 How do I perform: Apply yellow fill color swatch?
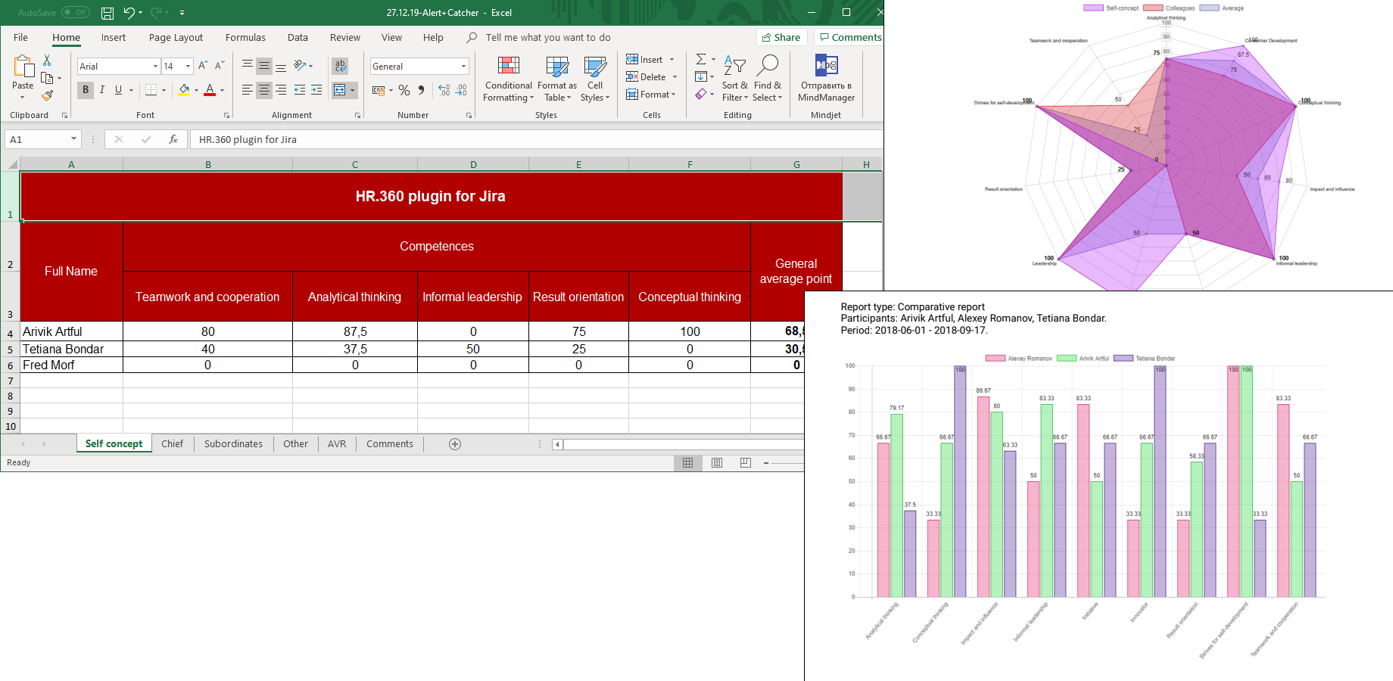(x=184, y=90)
